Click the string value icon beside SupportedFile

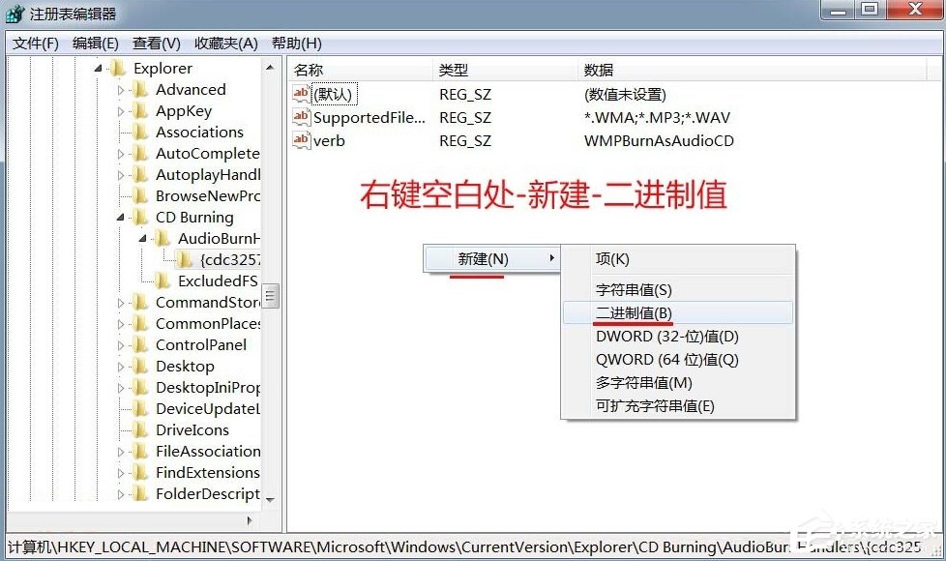(x=301, y=117)
